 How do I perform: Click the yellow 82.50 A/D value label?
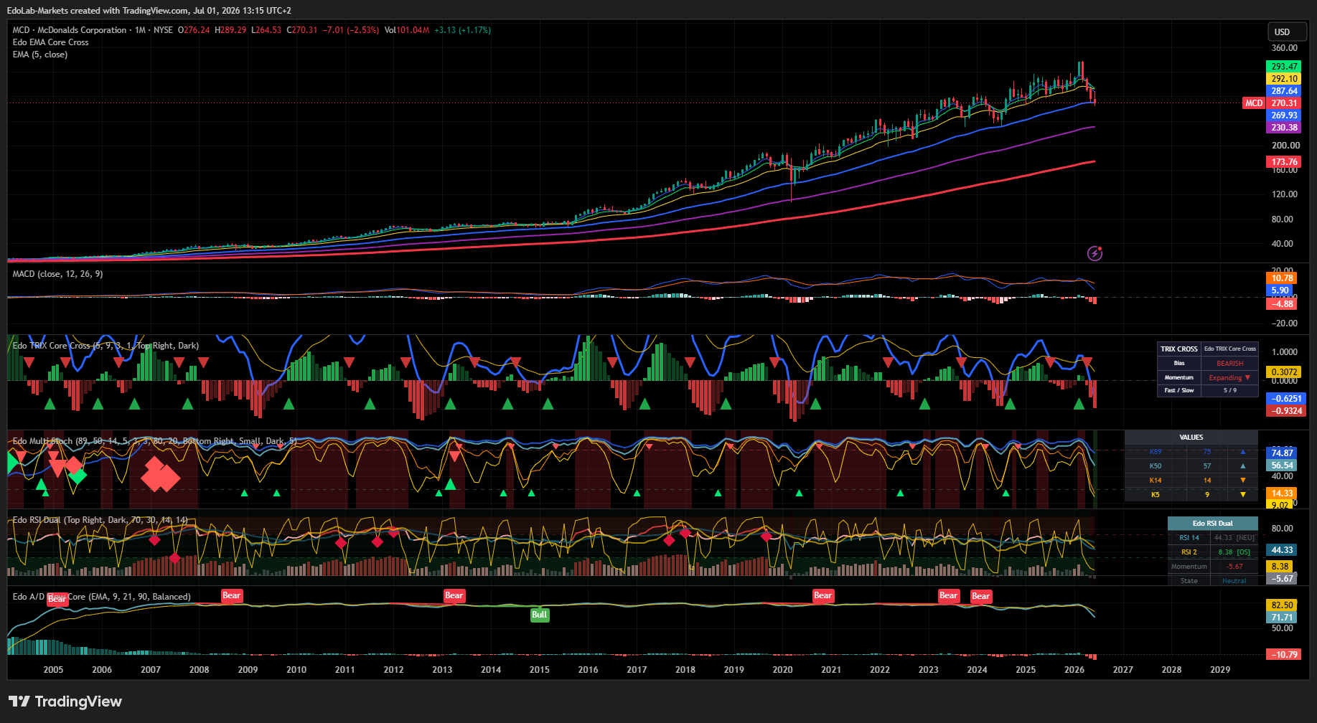pos(1283,605)
